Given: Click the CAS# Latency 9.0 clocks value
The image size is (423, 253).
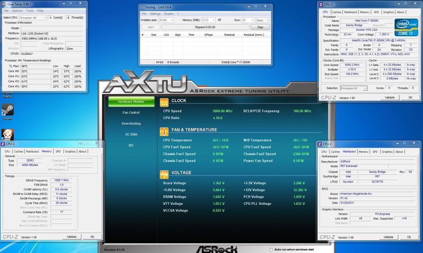Looking at the screenshot, I should [62, 190].
